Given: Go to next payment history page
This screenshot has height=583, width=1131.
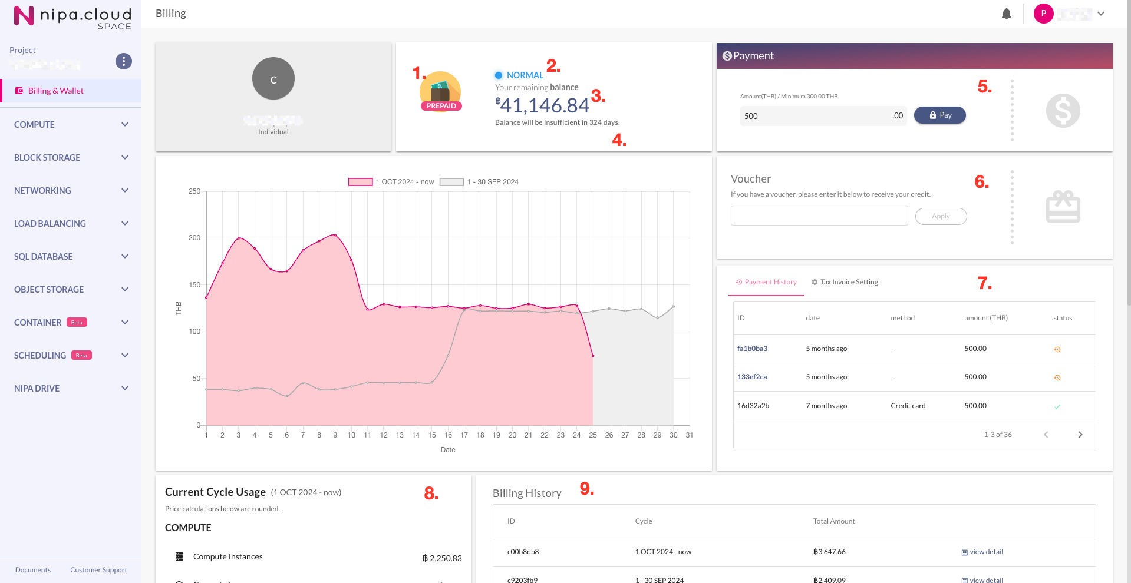Looking at the screenshot, I should pyautogui.click(x=1080, y=435).
